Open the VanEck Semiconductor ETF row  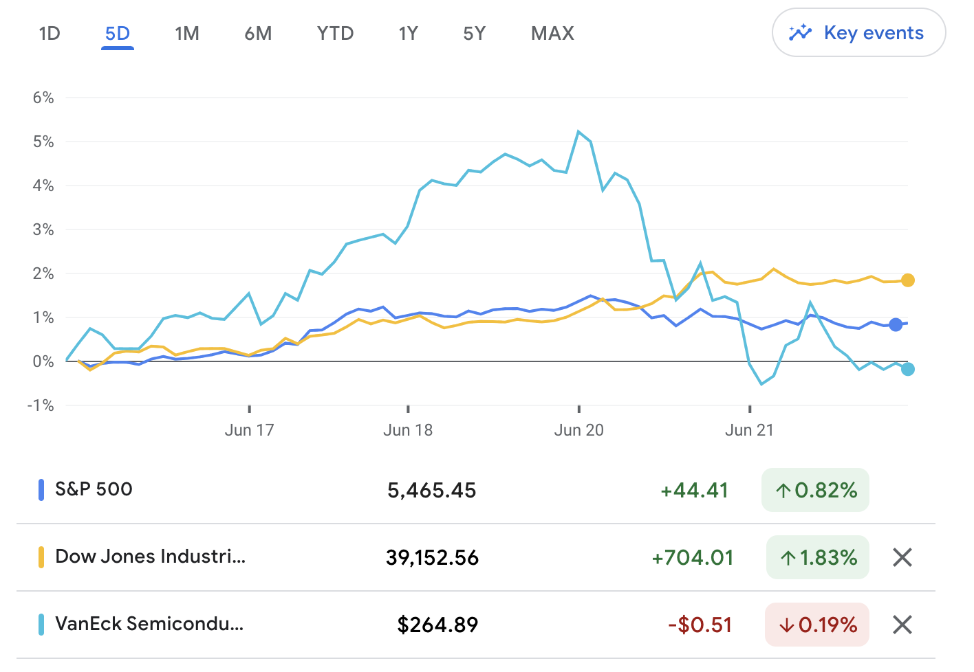click(149, 624)
